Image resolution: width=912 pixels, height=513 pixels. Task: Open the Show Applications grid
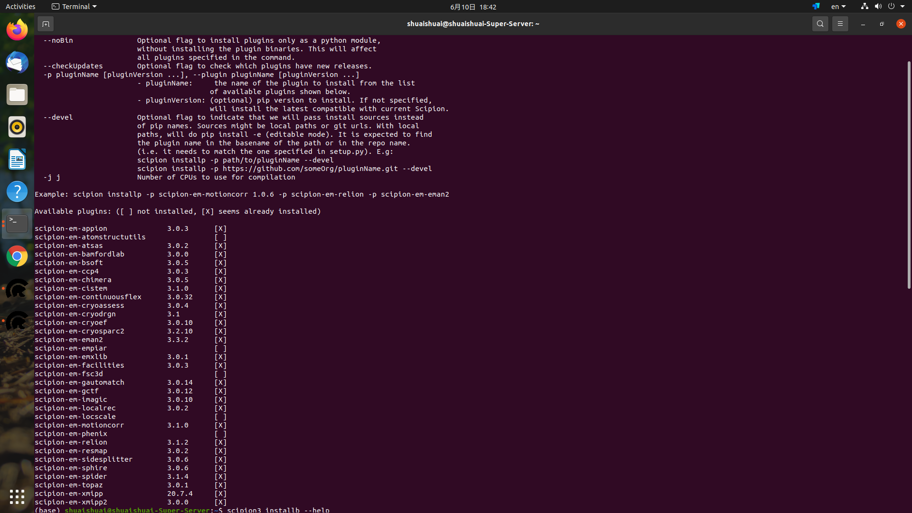[17, 497]
